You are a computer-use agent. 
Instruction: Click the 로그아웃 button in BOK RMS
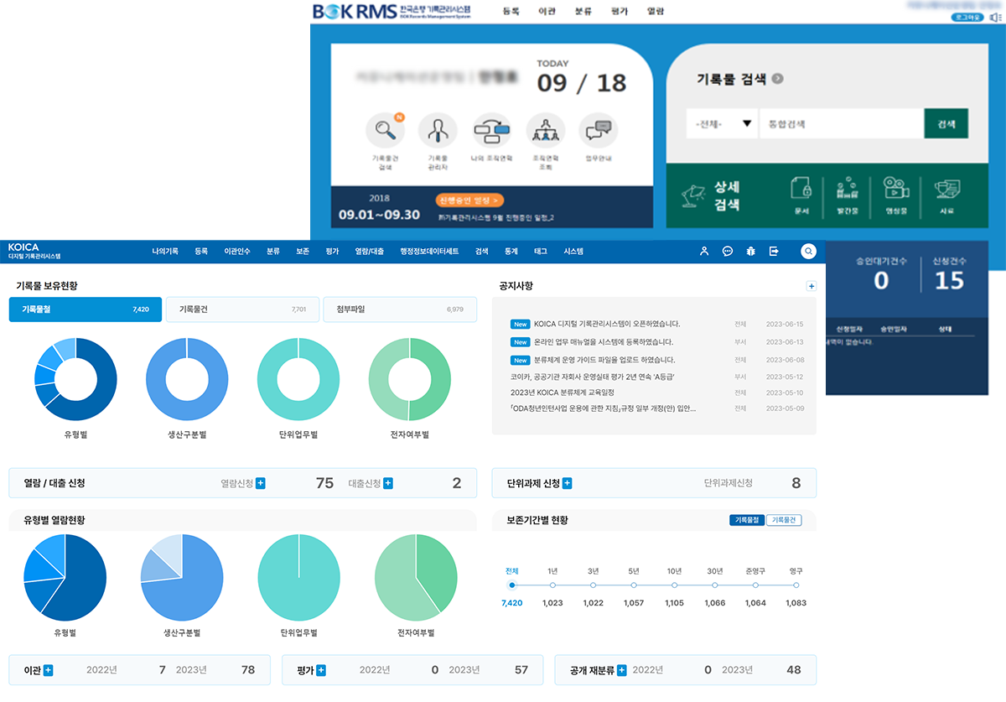pos(967,17)
